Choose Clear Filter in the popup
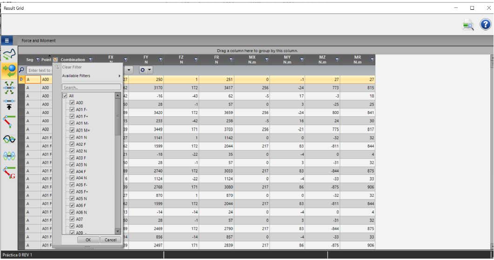This screenshot has width=494, height=260. click(72, 67)
